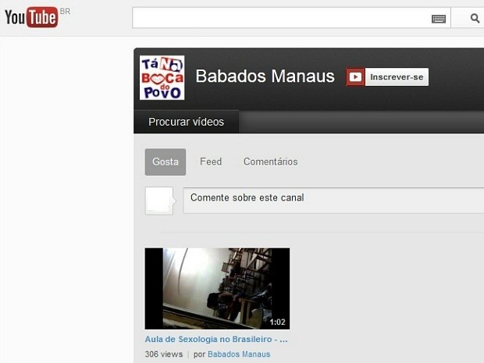Open the YouTube home logo
Image resolution: width=484 pixels, height=363 pixels.
coord(31,17)
